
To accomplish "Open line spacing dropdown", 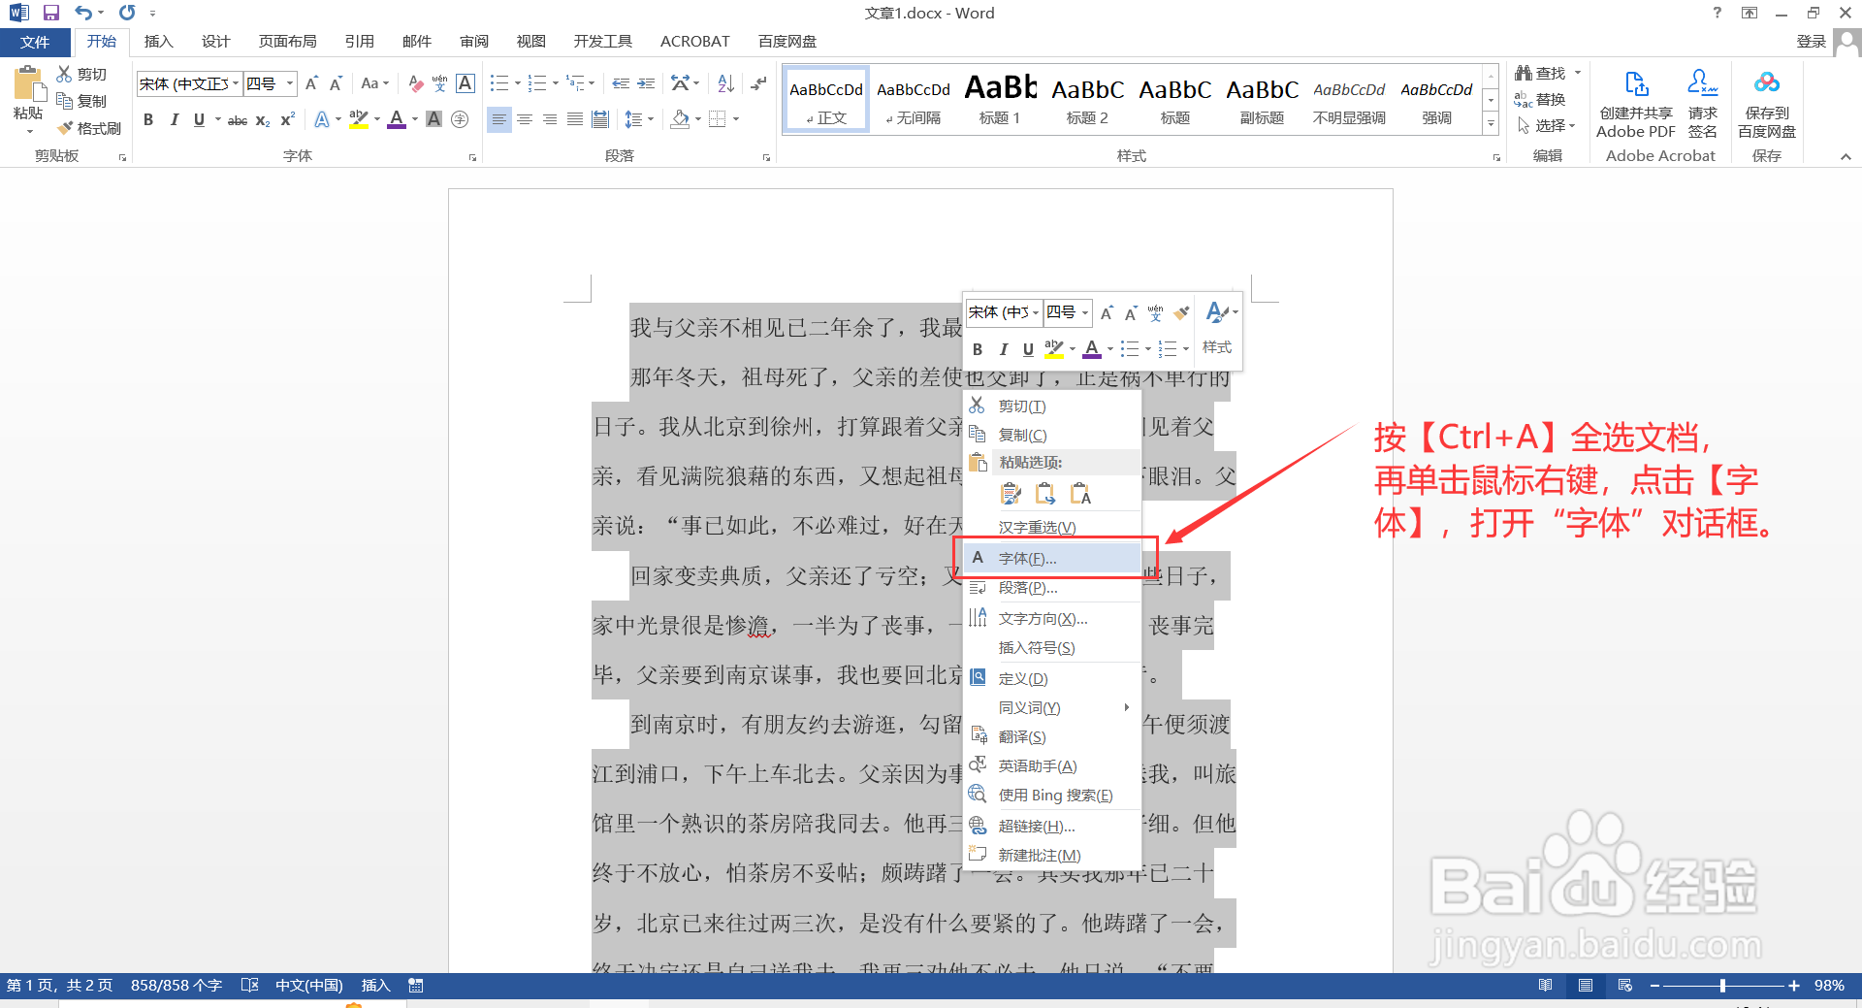I will [639, 119].
